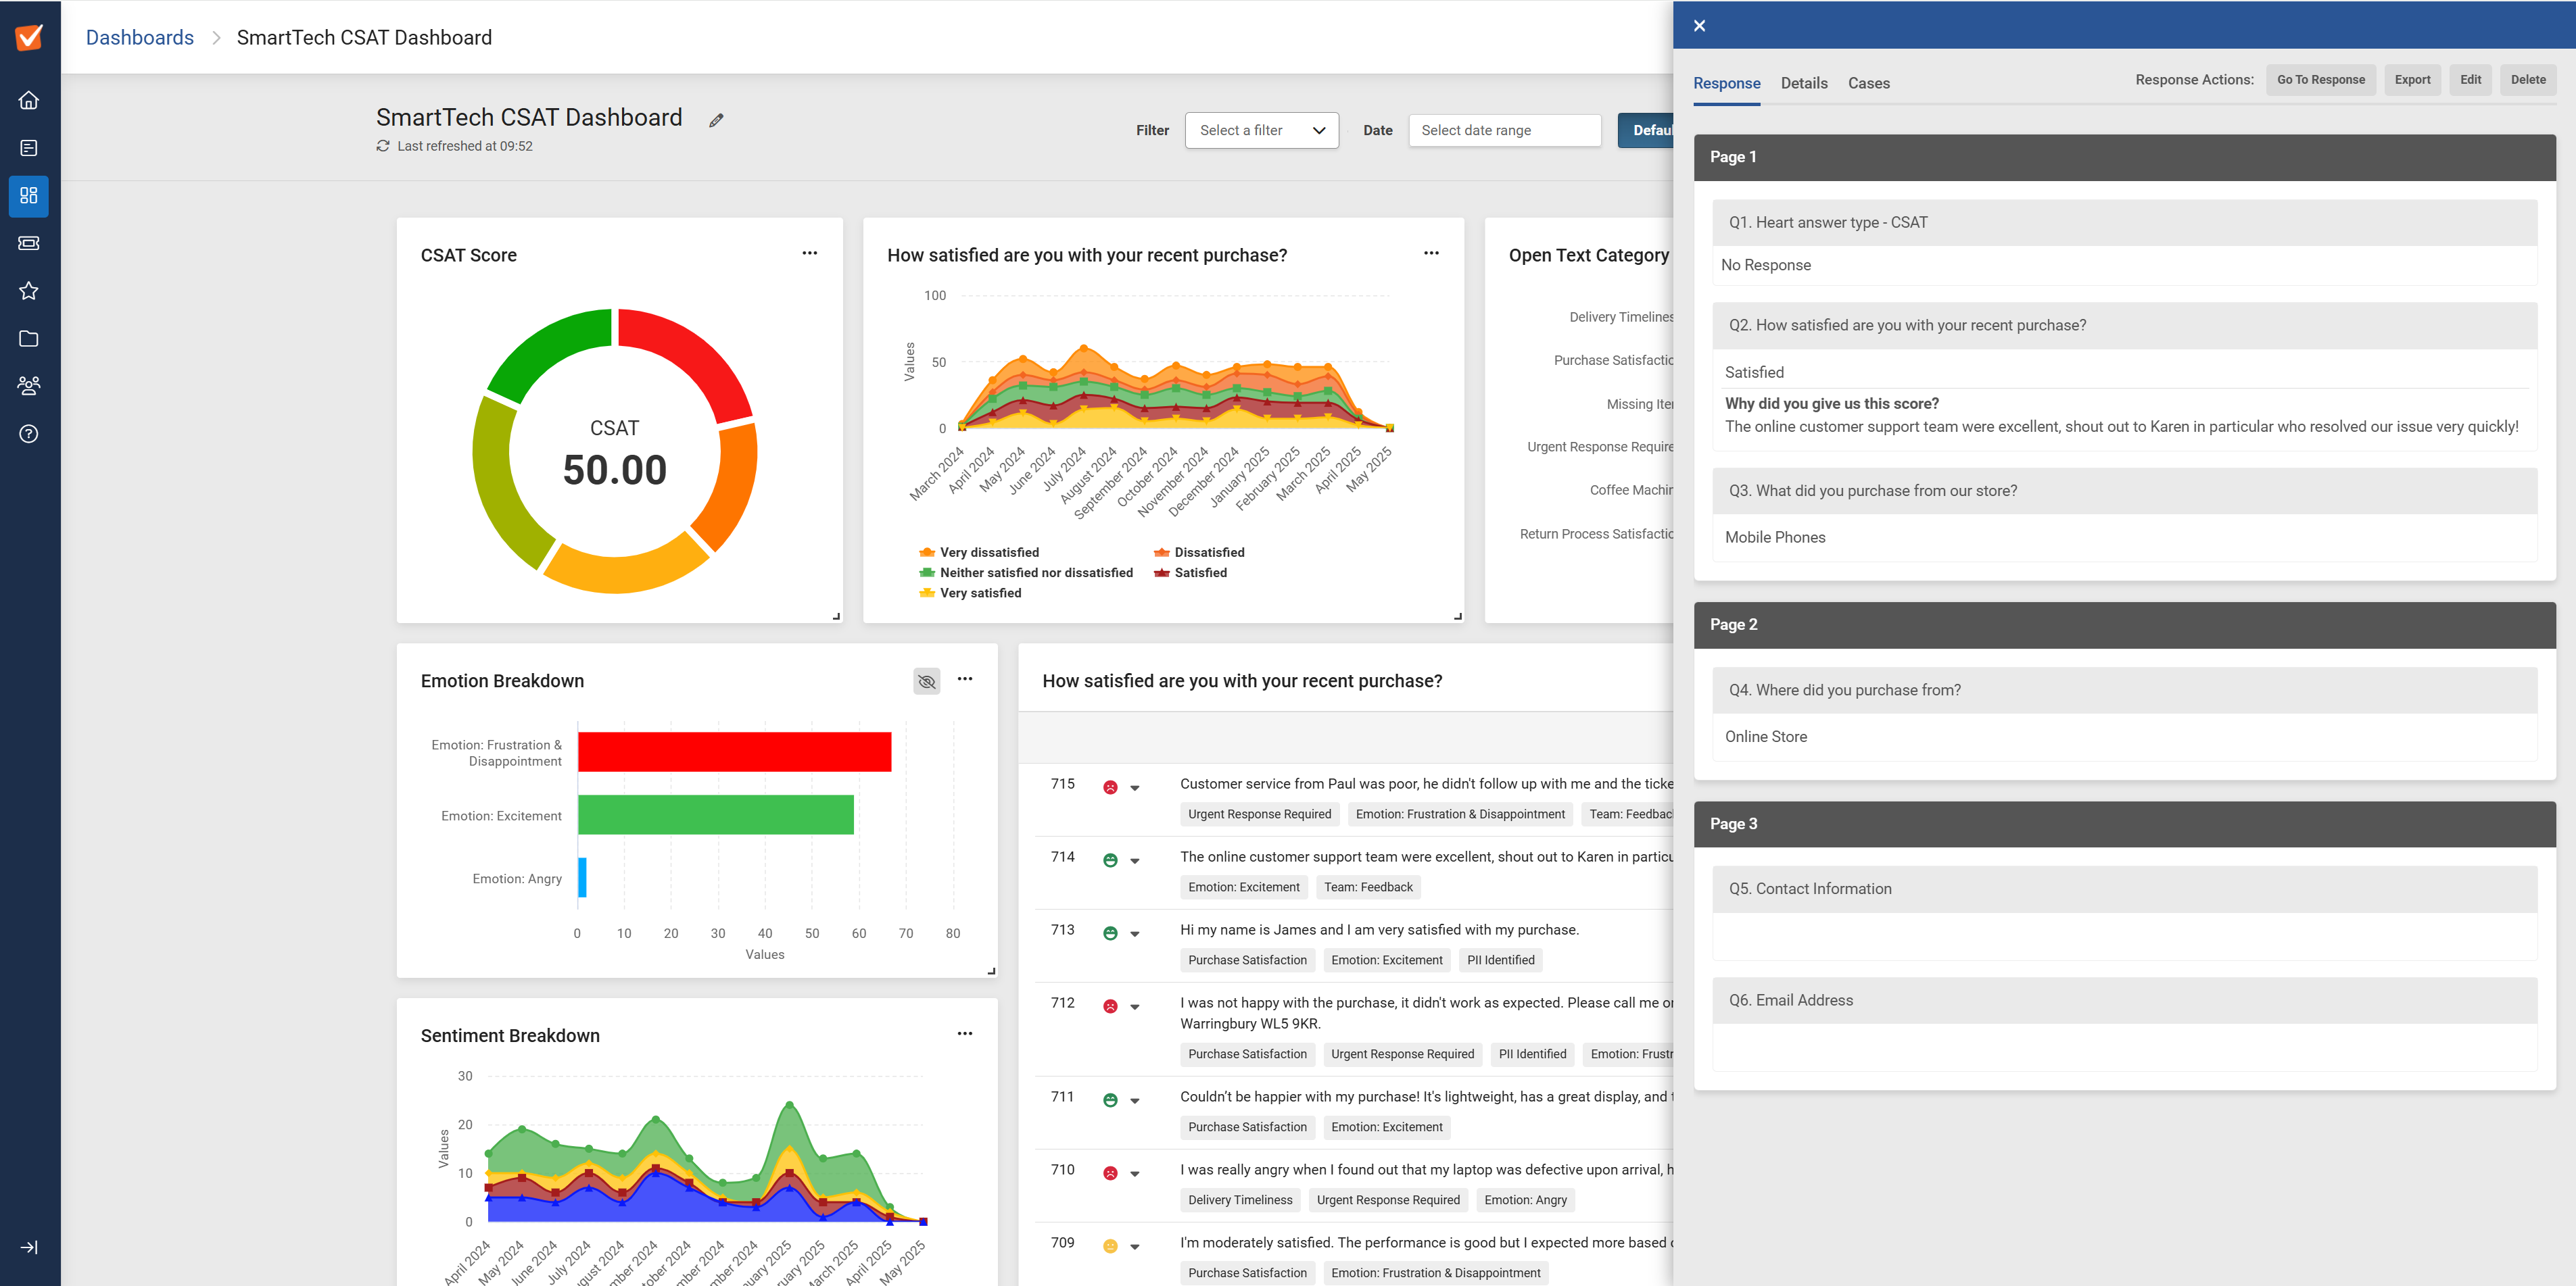2576x1286 pixels.
Task: Click sad face icon on response 715
Action: (1110, 787)
